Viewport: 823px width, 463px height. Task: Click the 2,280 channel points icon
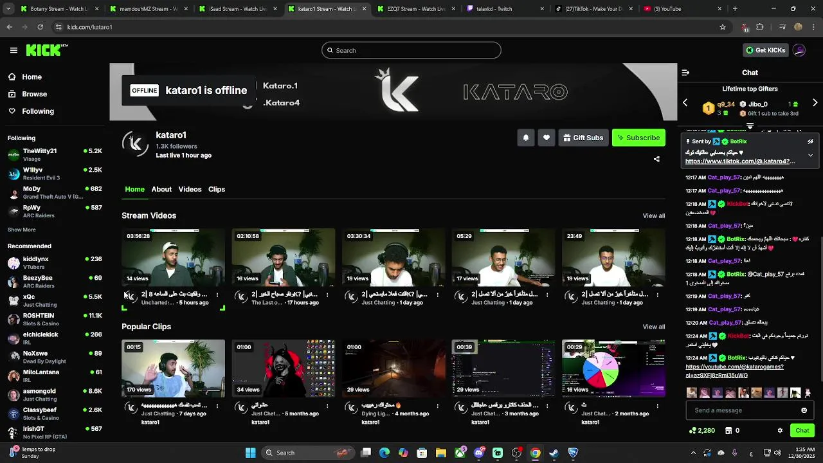pyautogui.click(x=692, y=431)
